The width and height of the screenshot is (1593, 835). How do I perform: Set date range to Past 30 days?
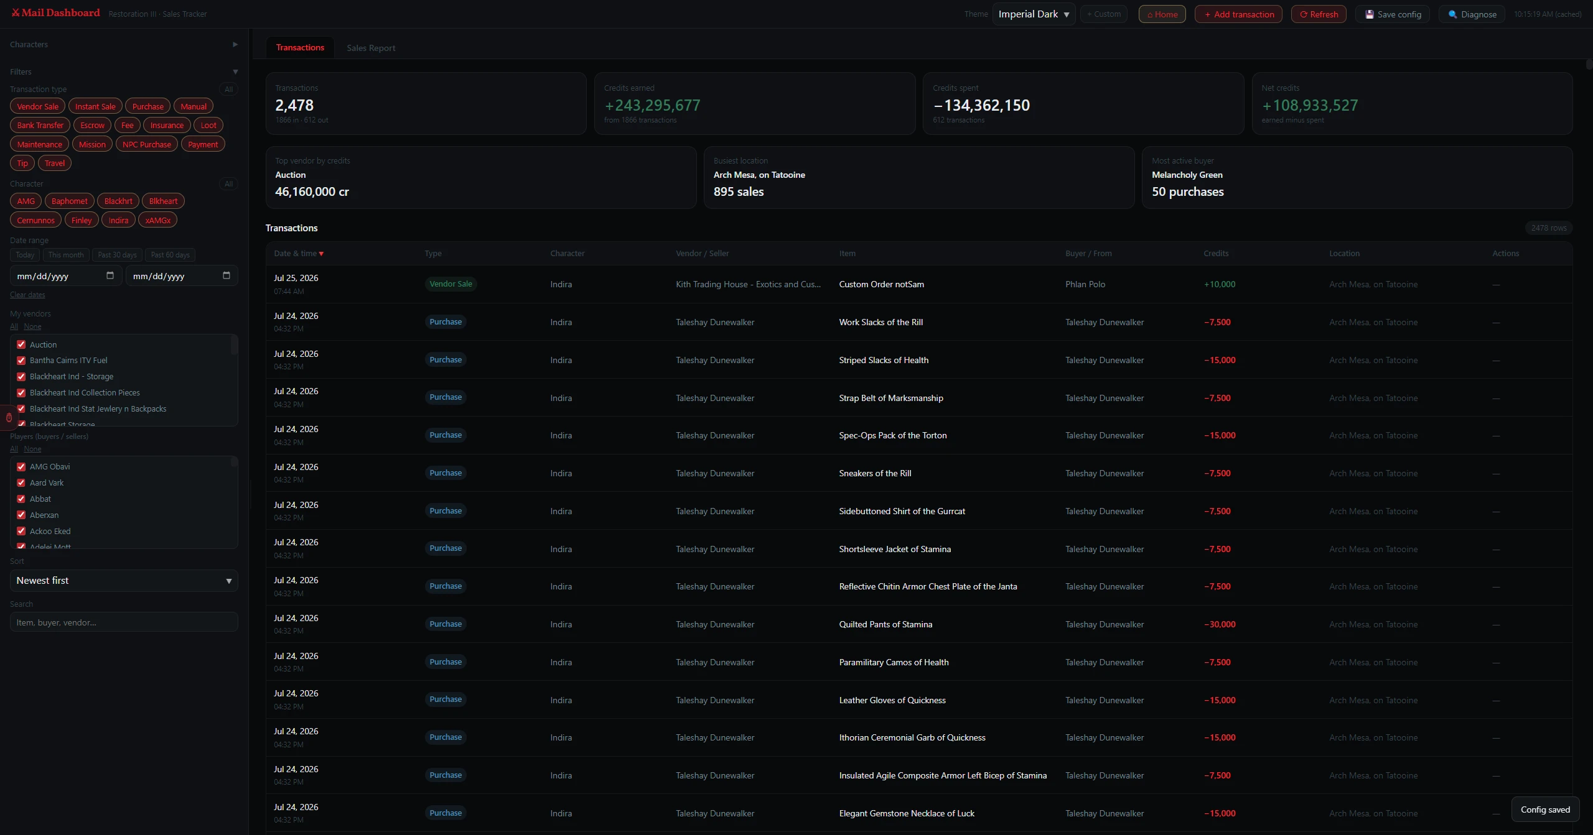tap(117, 255)
